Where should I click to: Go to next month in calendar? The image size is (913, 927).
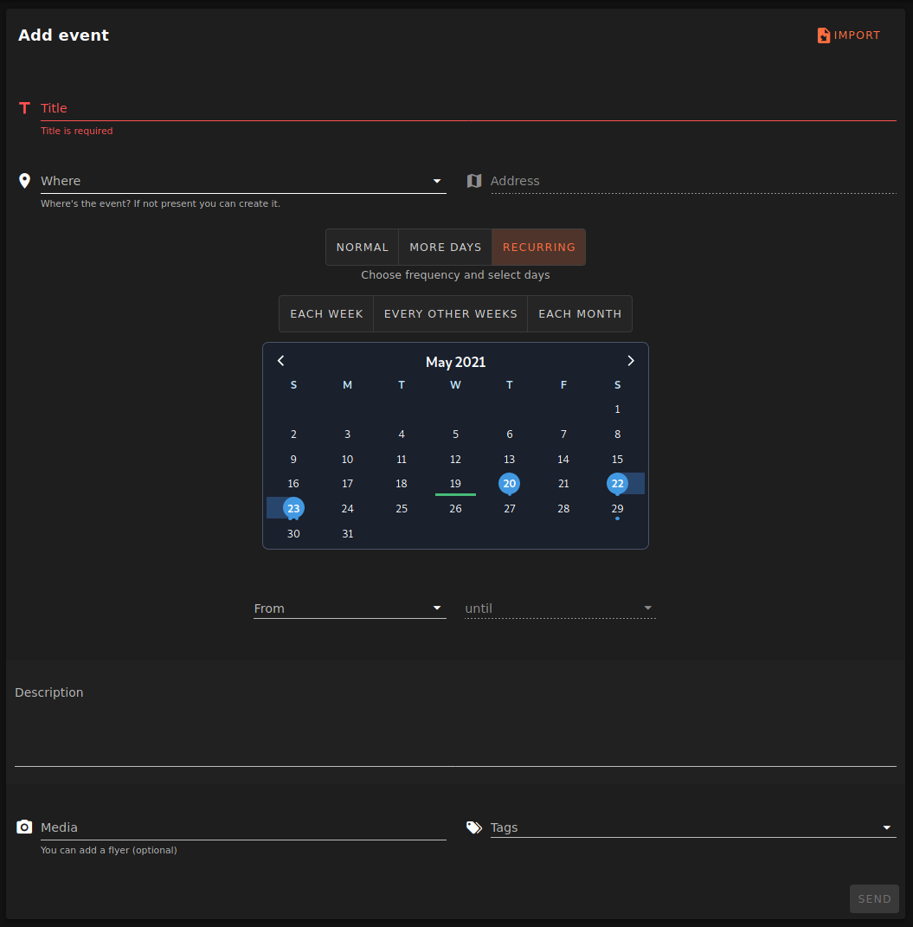coord(631,361)
